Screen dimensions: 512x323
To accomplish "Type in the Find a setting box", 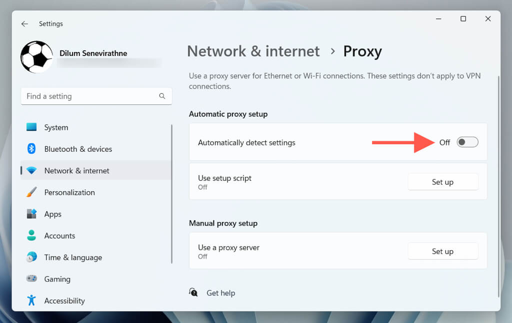I will (90, 96).
